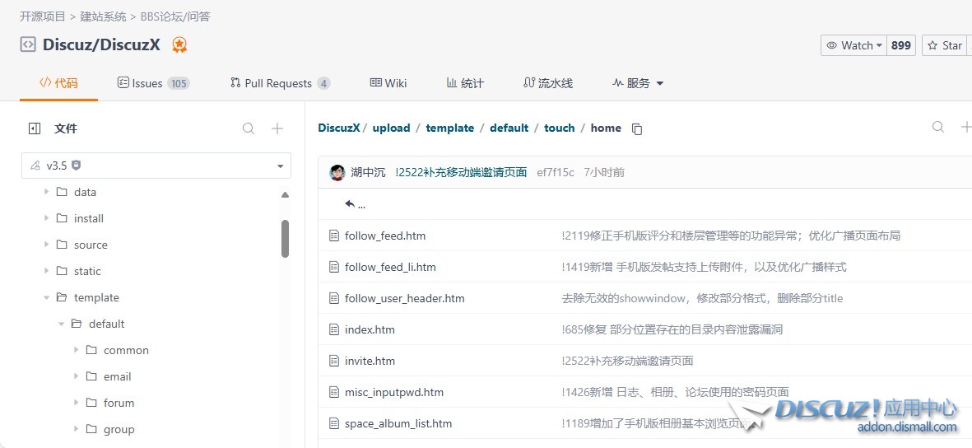Switch to the Issues tab
972x448 pixels.
tap(153, 83)
